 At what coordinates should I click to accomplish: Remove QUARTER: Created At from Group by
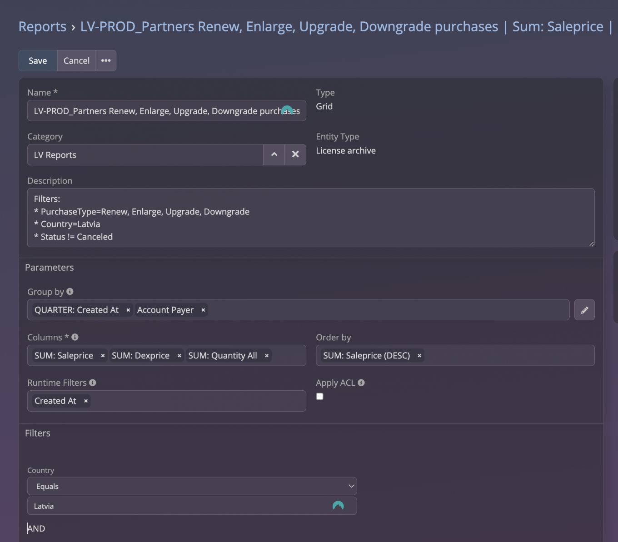pos(128,310)
